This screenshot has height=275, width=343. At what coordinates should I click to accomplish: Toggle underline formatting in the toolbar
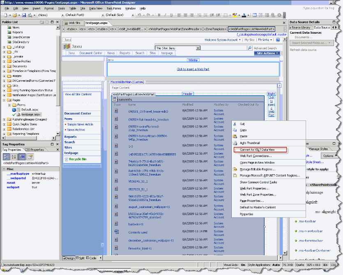click(x=171, y=15)
